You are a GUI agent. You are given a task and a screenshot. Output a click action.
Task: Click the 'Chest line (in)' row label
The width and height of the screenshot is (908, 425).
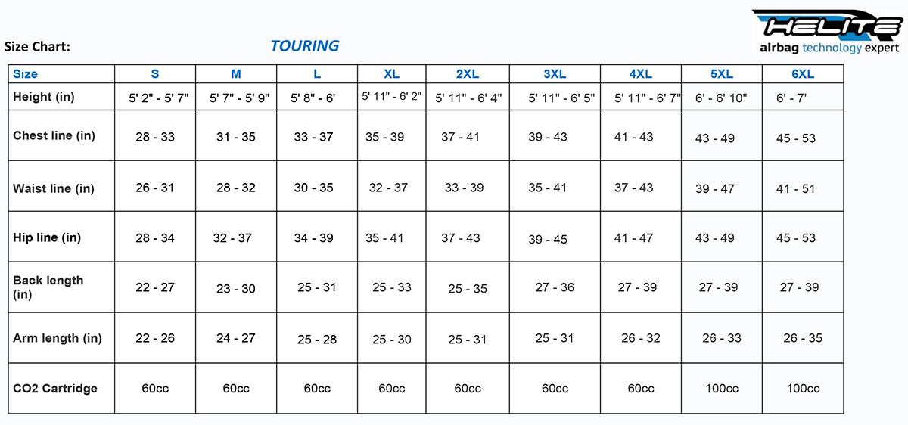pyautogui.click(x=54, y=136)
